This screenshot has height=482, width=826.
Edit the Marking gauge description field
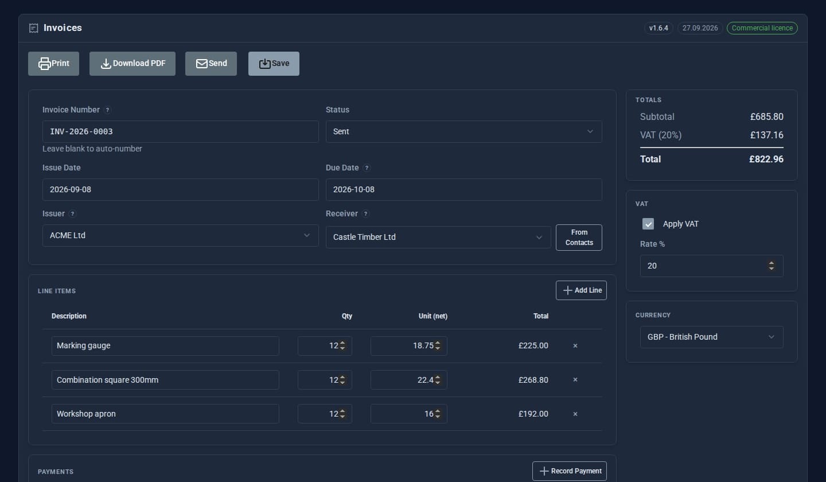click(x=165, y=346)
